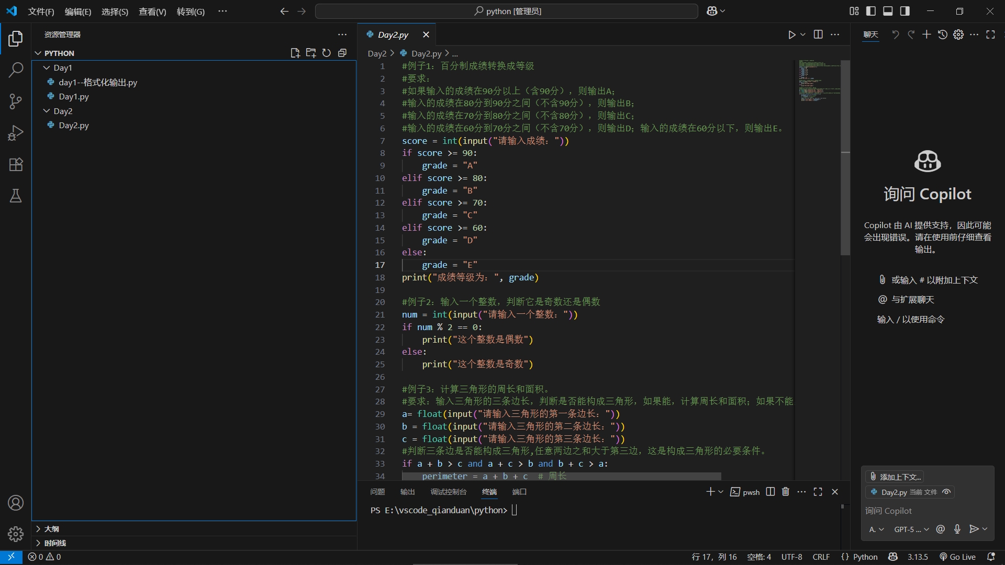Maximize the Copilot chat panel
Image resolution: width=1005 pixels, height=565 pixels.
(990, 35)
